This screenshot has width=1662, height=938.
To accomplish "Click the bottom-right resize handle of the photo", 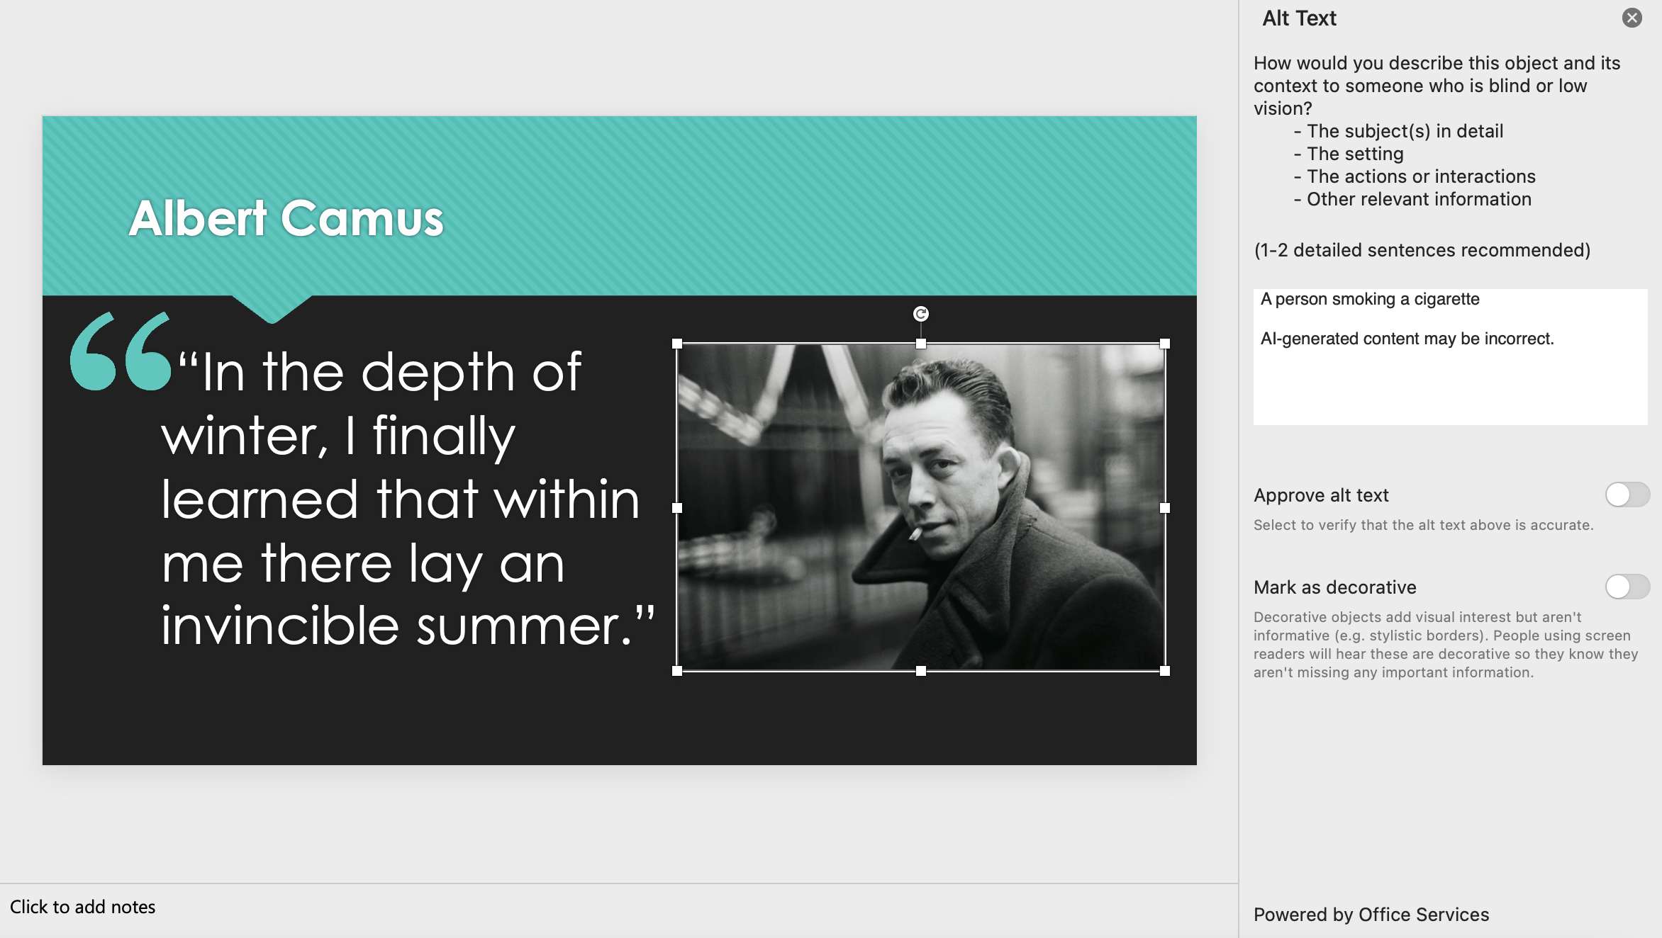I will [x=1164, y=671].
